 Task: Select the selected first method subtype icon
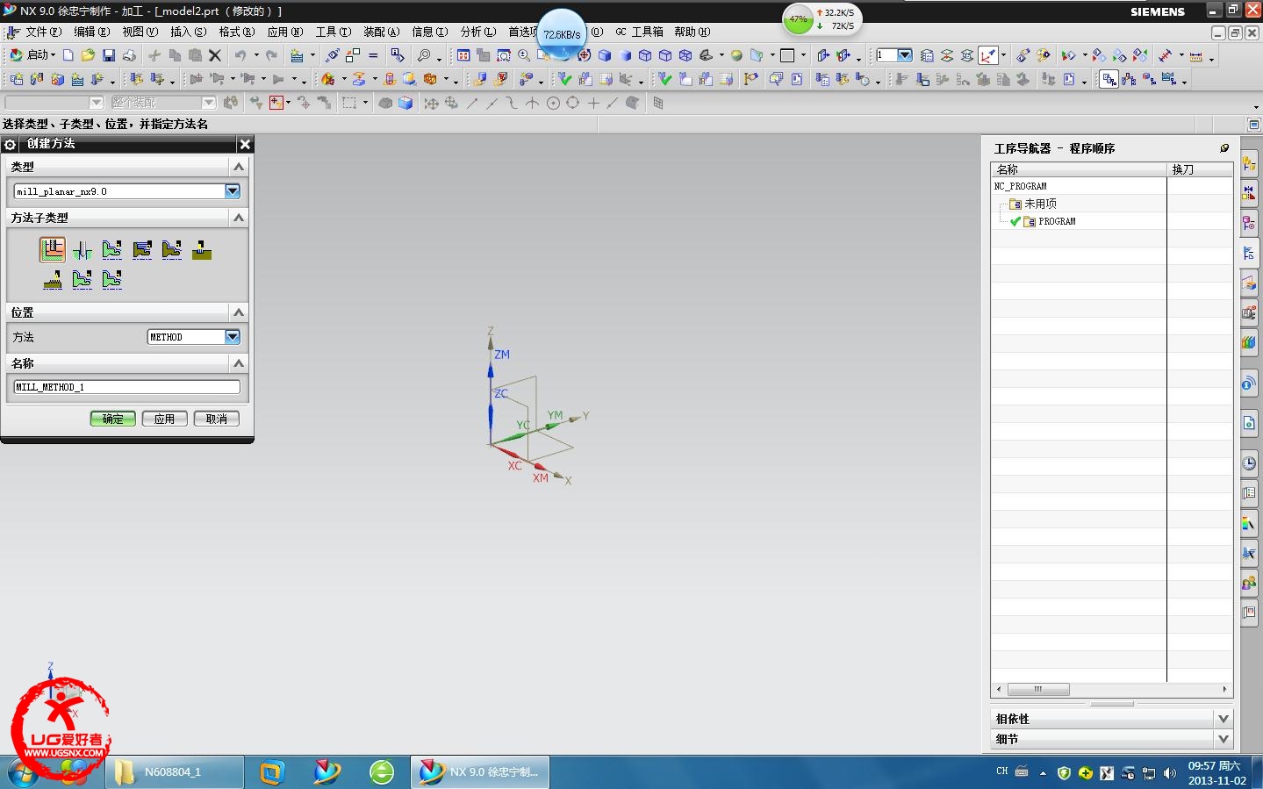point(53,249)
